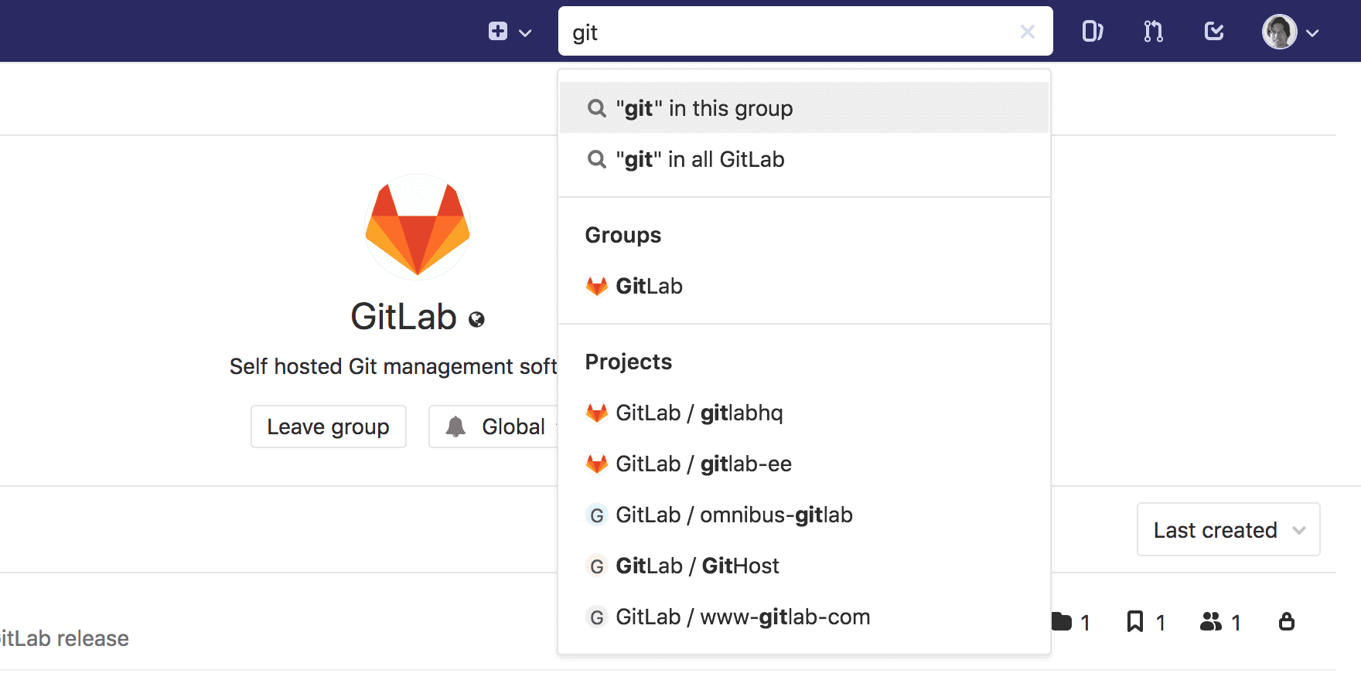
Task: Click the public globe icon by GitLab title
Action: pos(476,319)
